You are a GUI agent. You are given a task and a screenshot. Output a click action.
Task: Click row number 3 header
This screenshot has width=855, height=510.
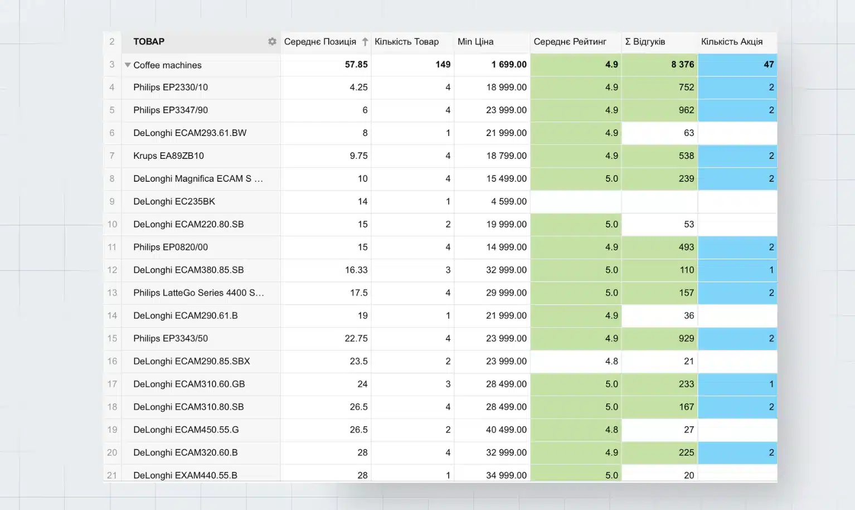coord(112,65)
